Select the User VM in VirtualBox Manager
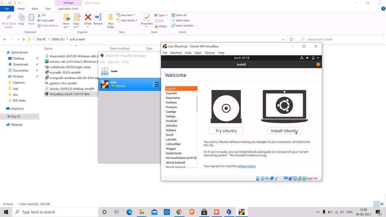This screenshot has height=217, width=386. tap(130, 84)
